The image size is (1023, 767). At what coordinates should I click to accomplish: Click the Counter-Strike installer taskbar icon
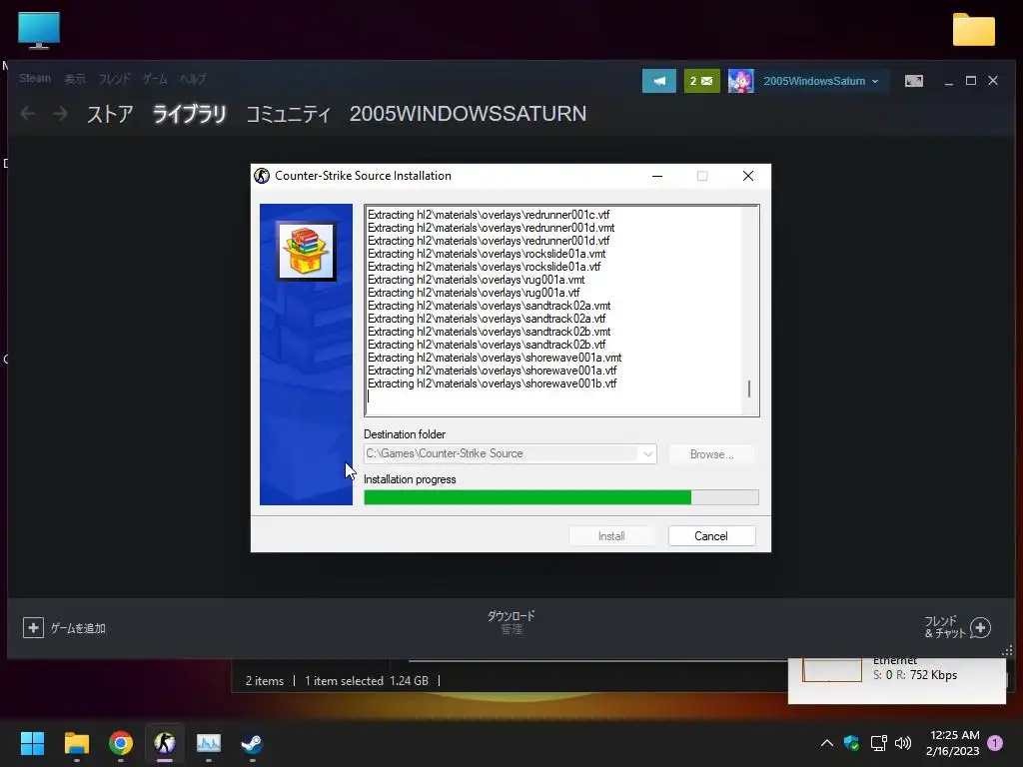tap(165, 743)
